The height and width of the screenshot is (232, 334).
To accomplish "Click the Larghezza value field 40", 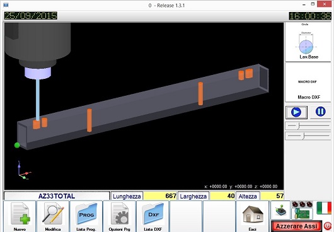I will click(x=222, y=196).
